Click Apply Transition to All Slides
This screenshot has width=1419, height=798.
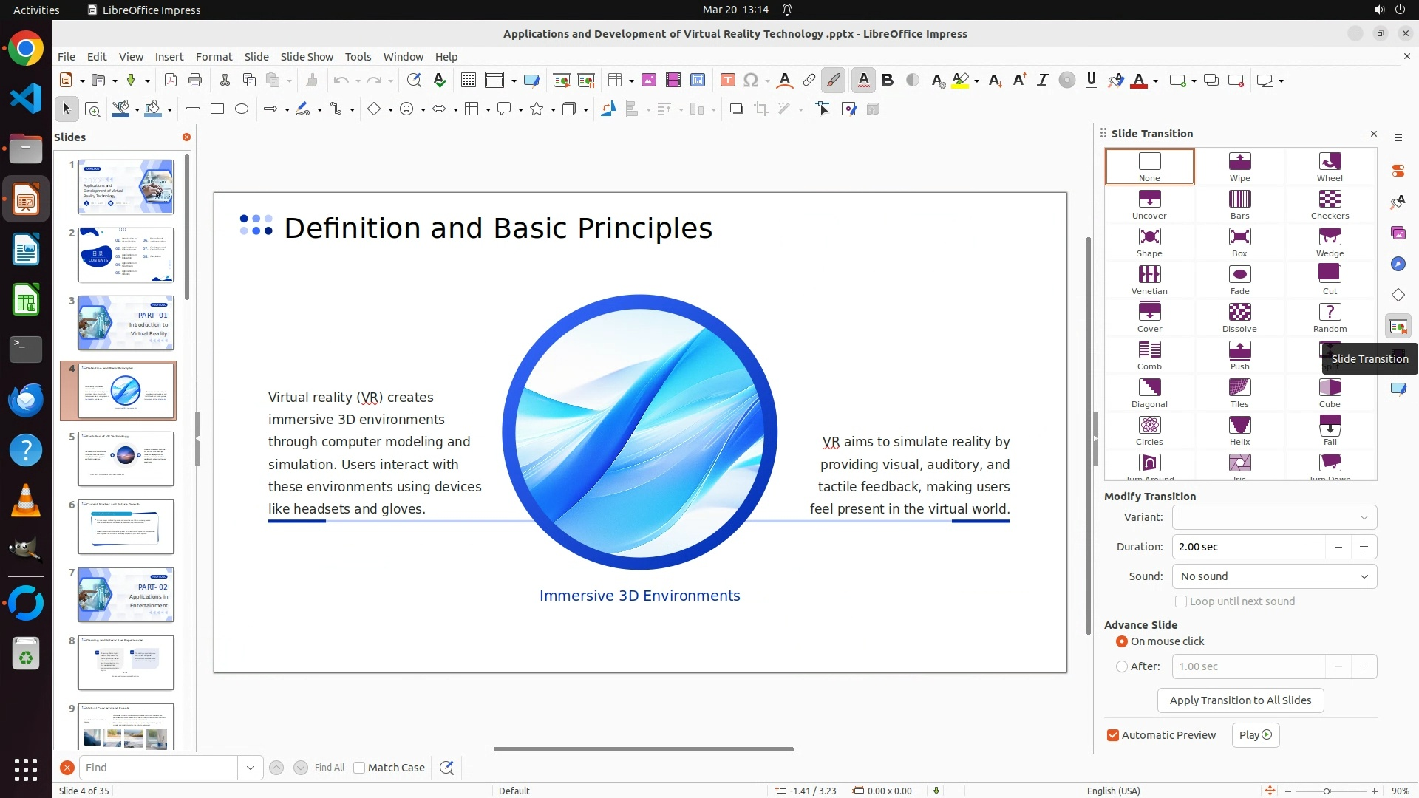pyautogui.click(x=1239, y=700)
